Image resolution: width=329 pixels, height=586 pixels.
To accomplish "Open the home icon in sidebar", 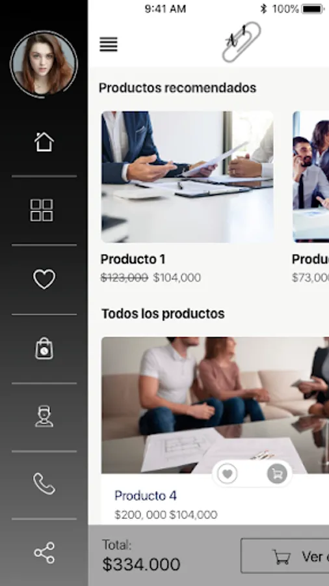I will tap(44, 142).
